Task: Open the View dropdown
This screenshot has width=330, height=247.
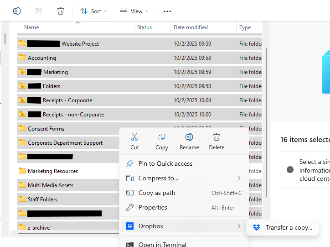Action: [134, 11]
